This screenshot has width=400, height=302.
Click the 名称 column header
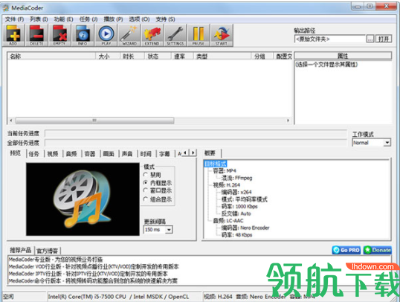[x=51, y=57]
